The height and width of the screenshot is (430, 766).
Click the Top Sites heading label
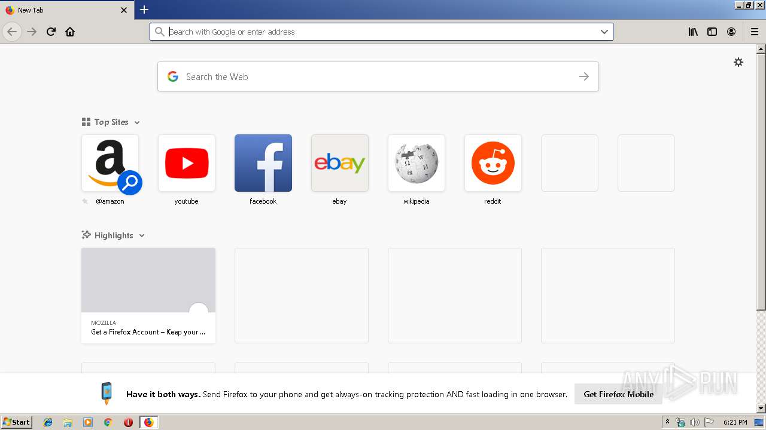pyautogui.click(x=111, y=122)
